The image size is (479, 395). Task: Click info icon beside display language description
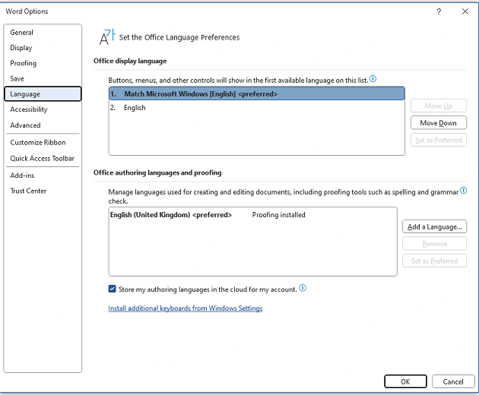click(373, 79)
